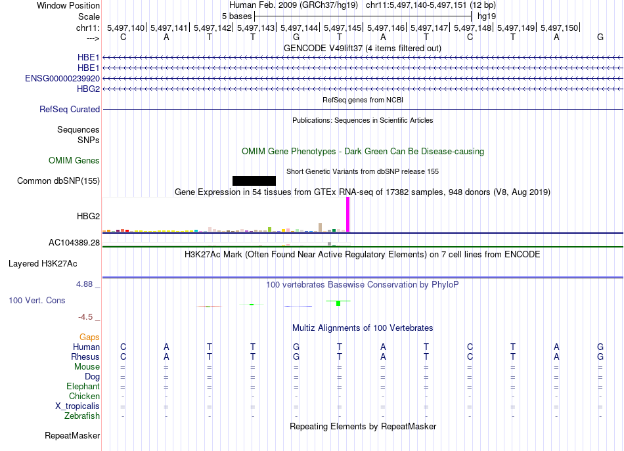624x451 pixels.
Task: Click the Sequences track label
Action: click(78, 129)
